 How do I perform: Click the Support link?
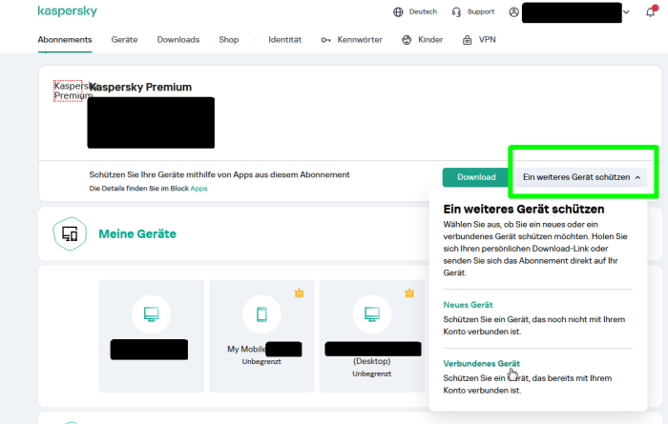coord(481,11)
